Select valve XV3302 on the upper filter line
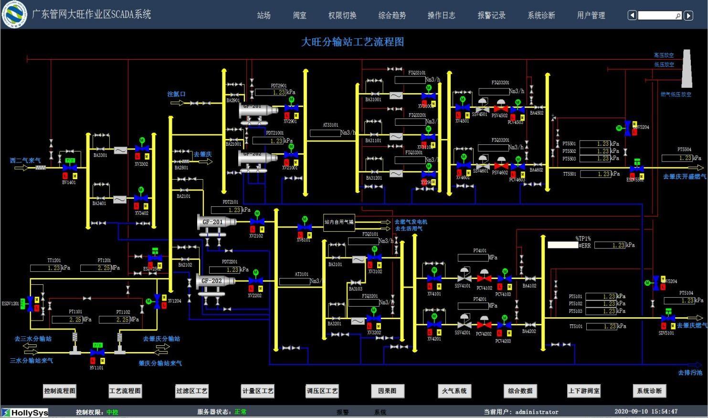Screen dimensions: 708x418 pyautogui.click(x=142, y=149)
